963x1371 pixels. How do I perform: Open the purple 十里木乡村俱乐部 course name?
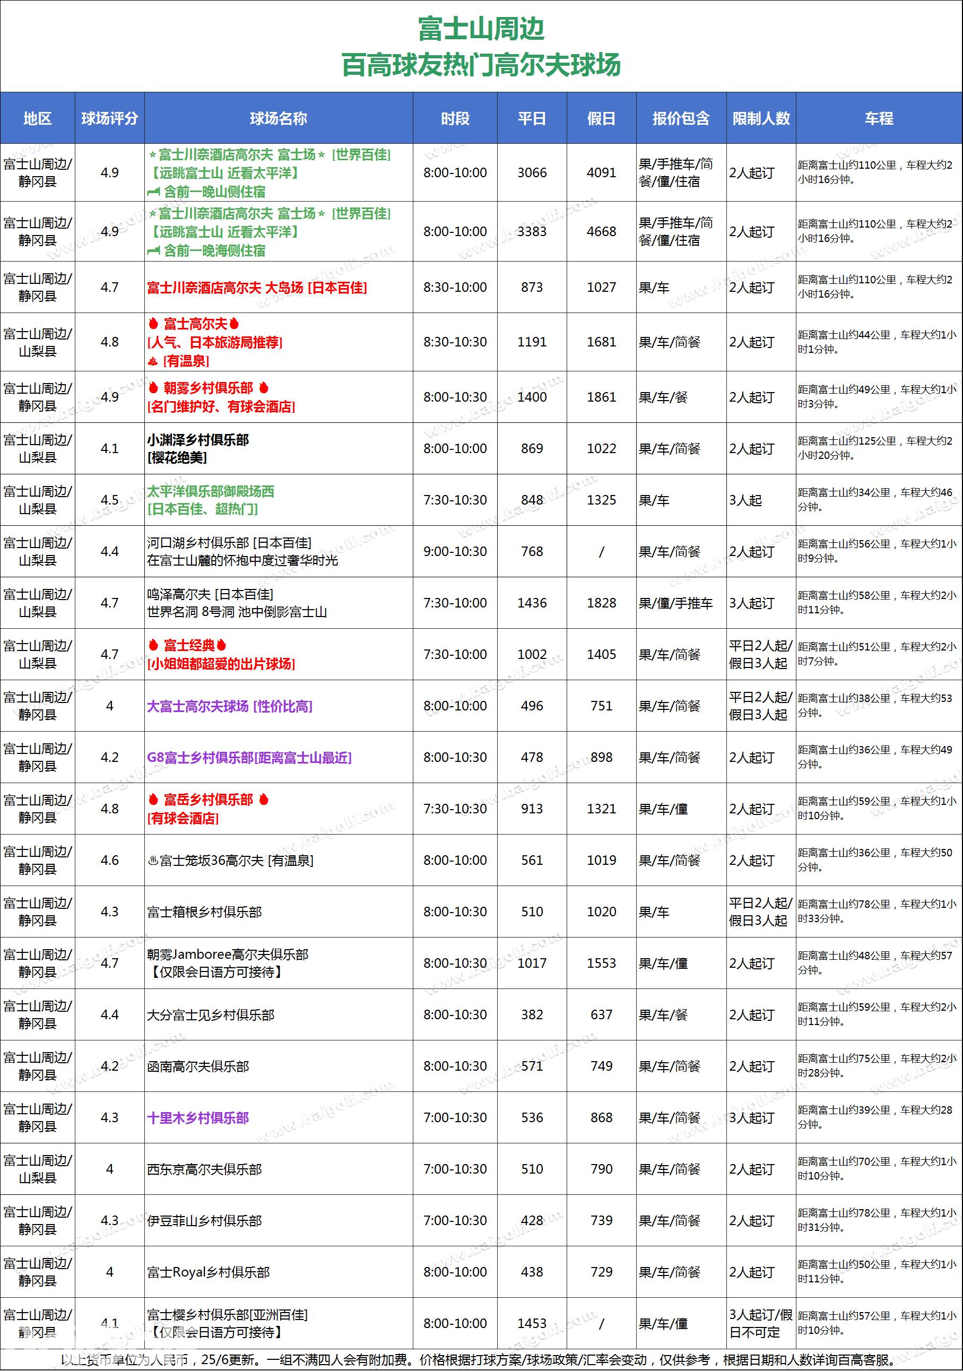pos(197,1118)
